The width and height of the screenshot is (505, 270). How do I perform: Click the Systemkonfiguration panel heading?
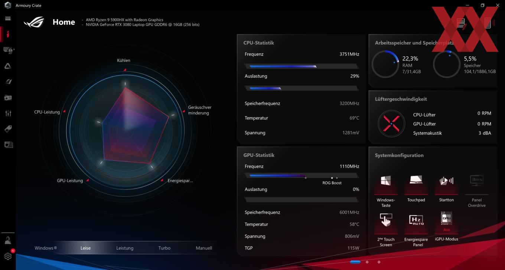(399, 155)
